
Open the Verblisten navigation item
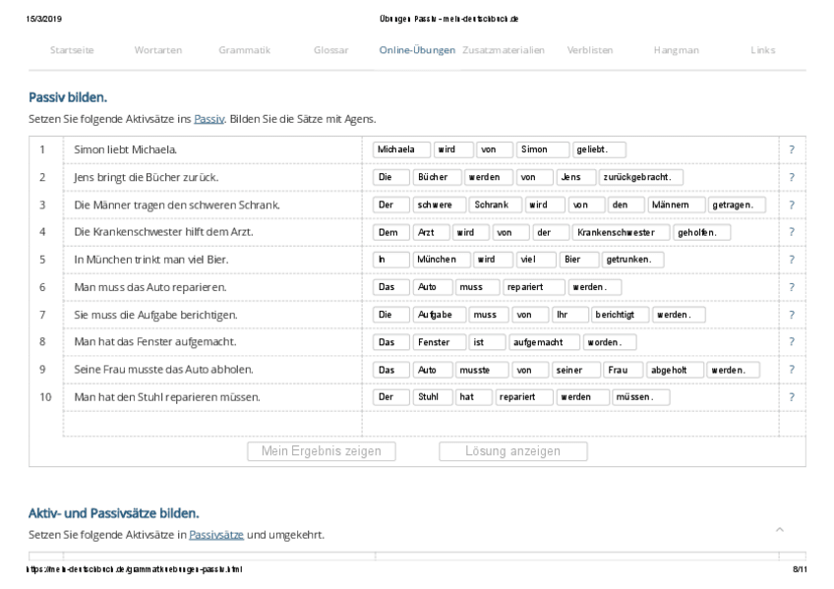[591, 50]
